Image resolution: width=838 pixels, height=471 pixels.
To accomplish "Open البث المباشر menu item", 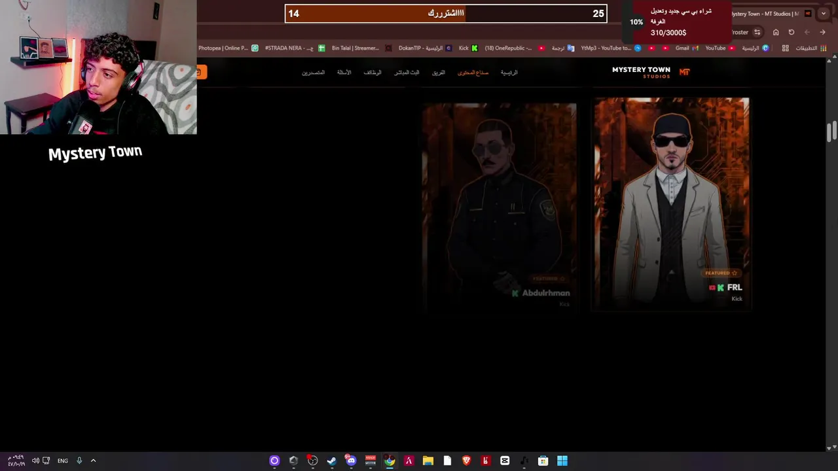I will point(407,73).
